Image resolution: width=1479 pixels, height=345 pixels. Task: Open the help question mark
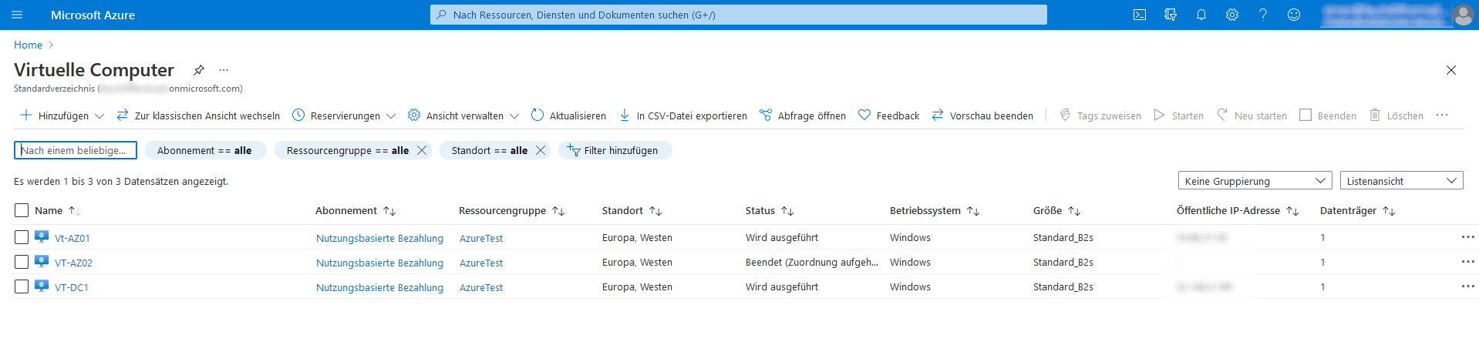(x=1263, y=15)
